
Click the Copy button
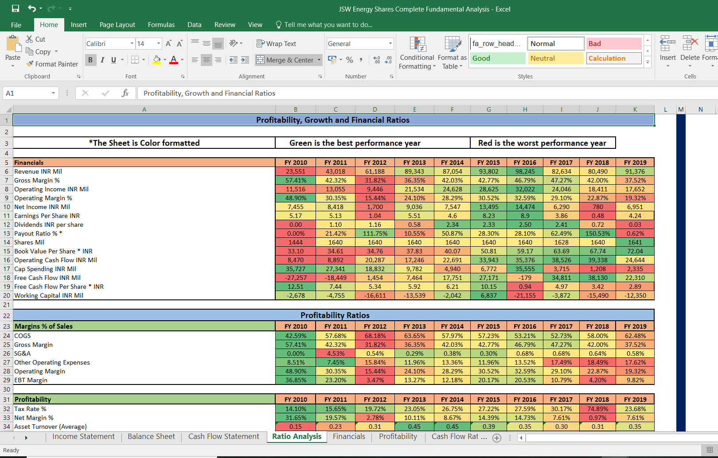click(x=39, y=51)
